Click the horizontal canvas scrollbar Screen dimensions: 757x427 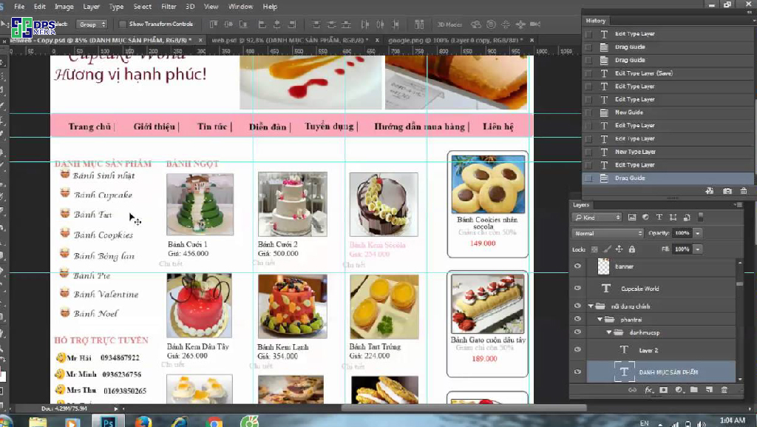[464, 408]
